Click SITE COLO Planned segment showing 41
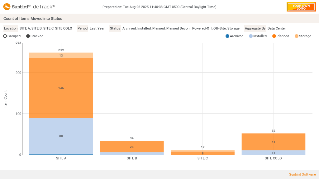319x179 pixels. 274,142
